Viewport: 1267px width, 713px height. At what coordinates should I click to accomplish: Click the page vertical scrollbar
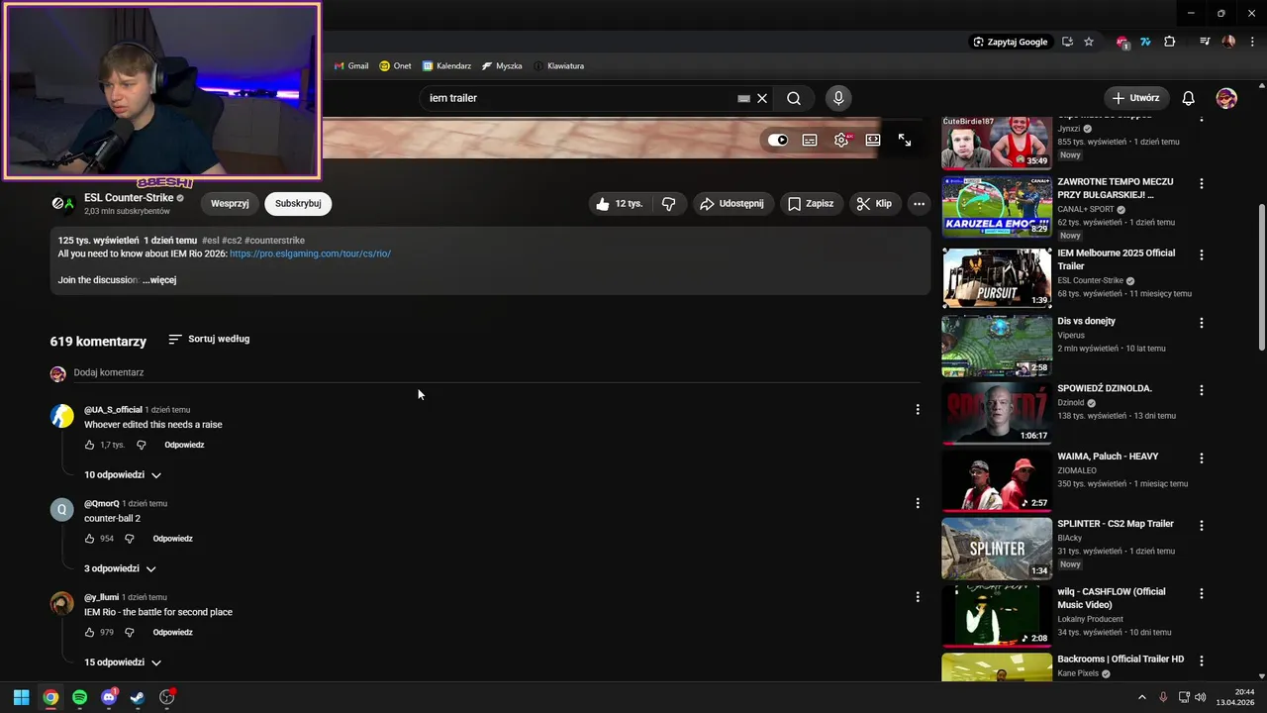[x=1261, y=277]
